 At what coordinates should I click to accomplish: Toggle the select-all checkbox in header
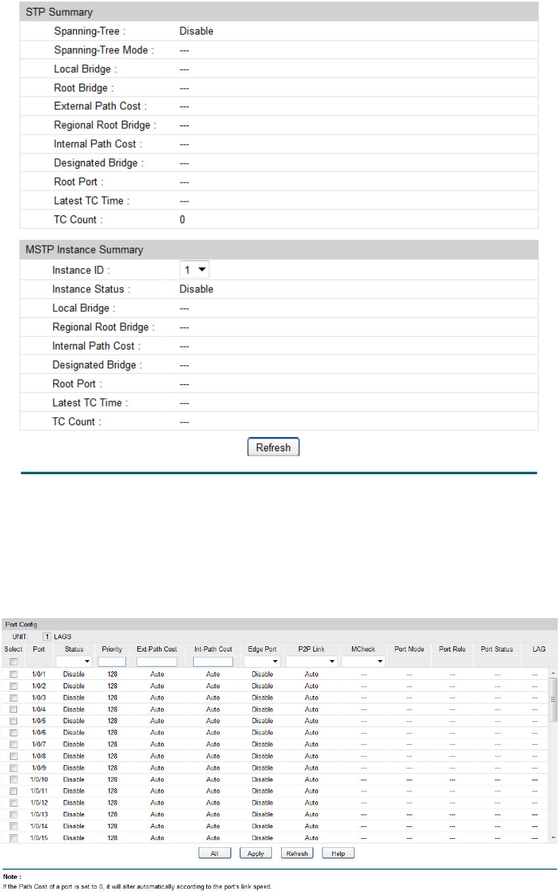13,661
